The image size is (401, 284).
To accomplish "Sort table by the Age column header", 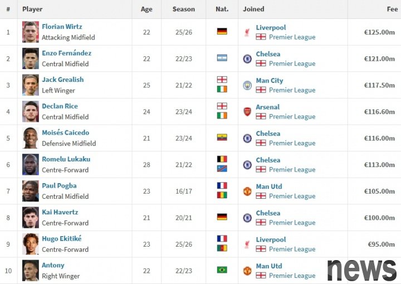I will (x=146, y=9).
